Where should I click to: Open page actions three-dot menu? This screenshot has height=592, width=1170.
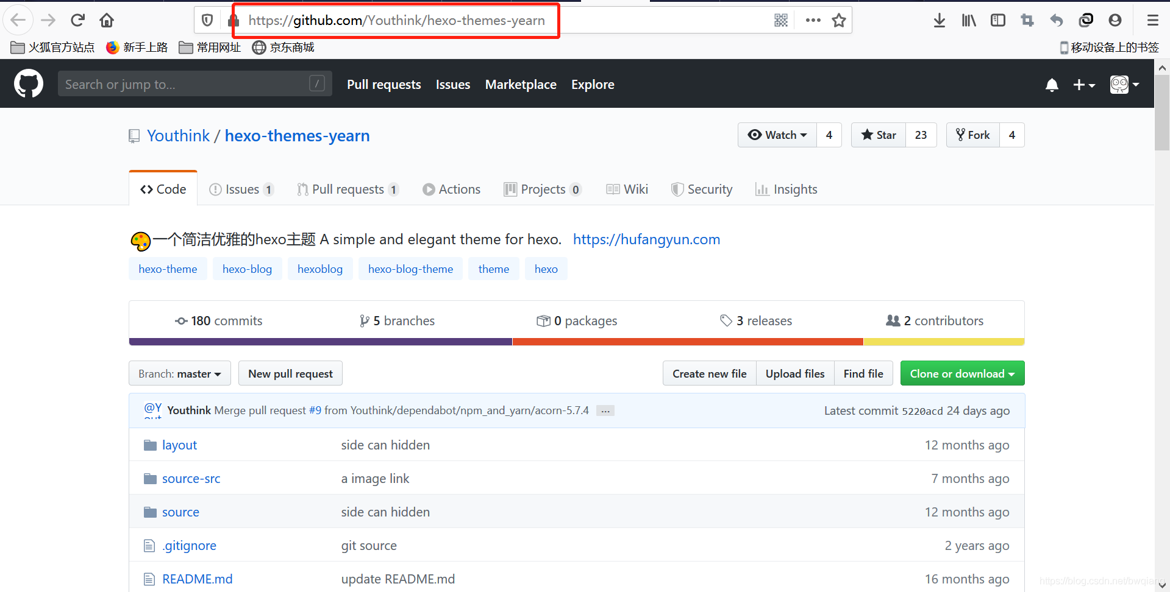coord(813,20)
